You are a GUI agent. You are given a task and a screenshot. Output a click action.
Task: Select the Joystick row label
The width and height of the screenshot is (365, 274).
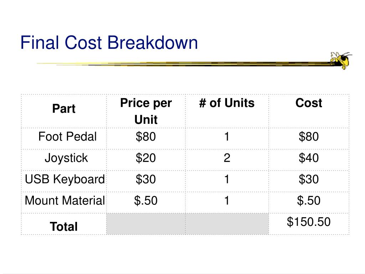pyautogui.click(x=66, y=158)
